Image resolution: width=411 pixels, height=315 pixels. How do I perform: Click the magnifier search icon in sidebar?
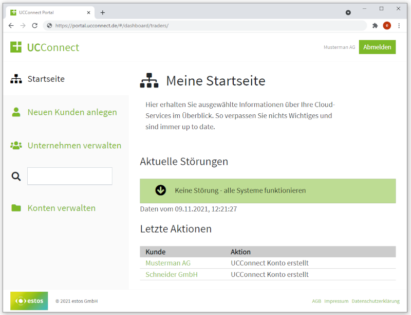(x=16, y=177)
